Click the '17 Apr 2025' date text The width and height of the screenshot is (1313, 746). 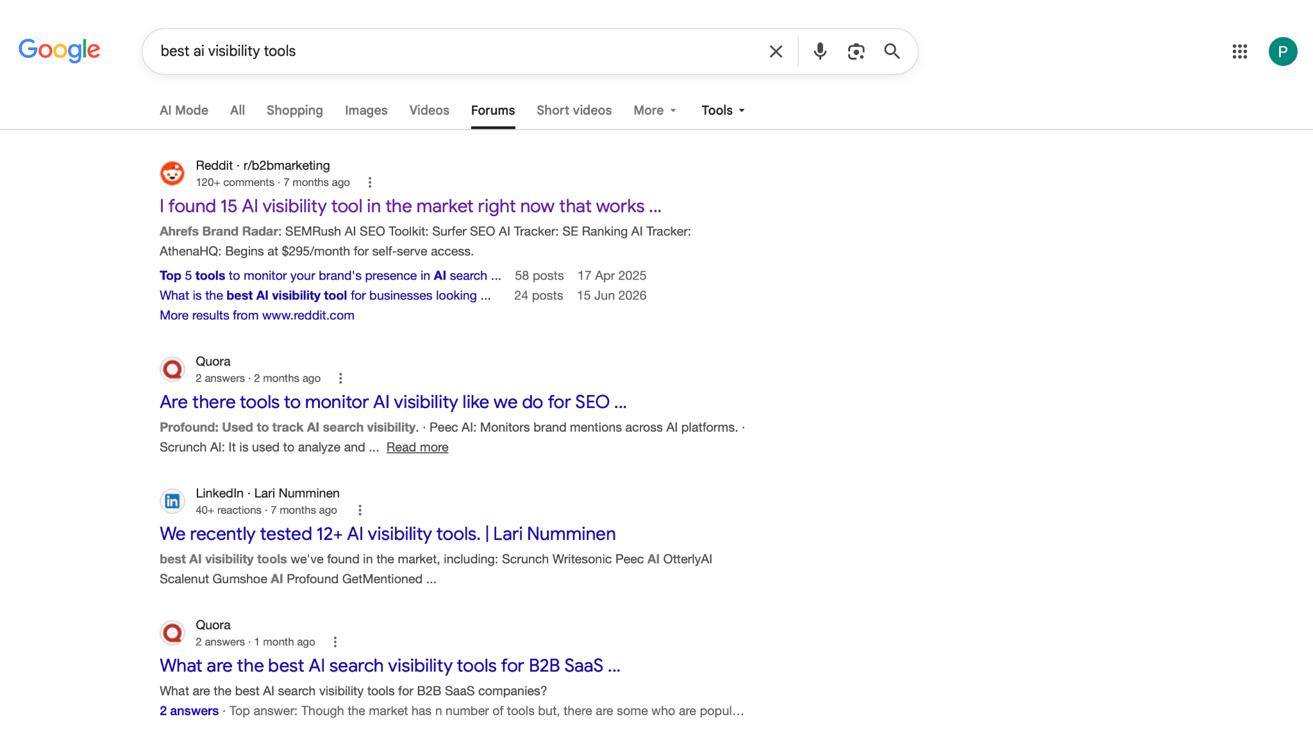click(x=612, y=275)
